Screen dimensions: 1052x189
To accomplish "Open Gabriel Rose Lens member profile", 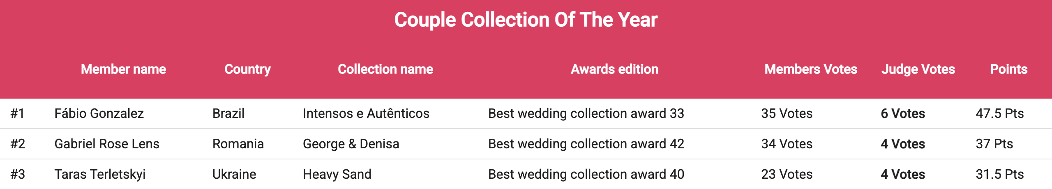I will (107, 144).
